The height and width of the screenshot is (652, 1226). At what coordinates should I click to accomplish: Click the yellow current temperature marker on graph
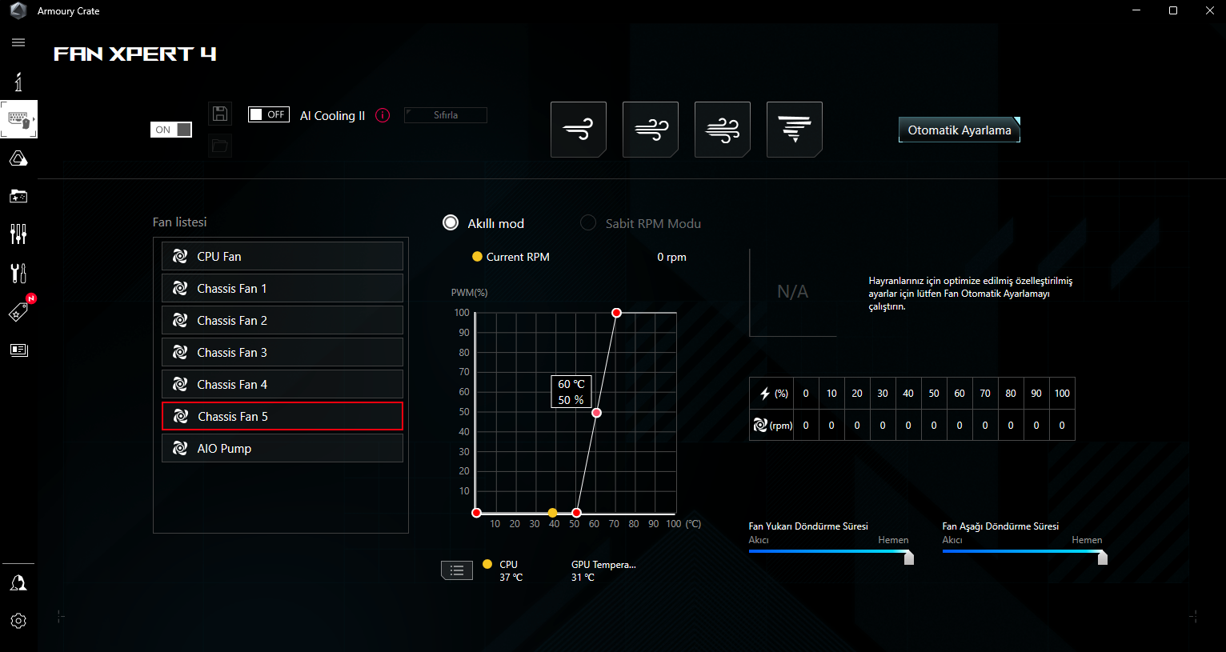pos(552,513)
